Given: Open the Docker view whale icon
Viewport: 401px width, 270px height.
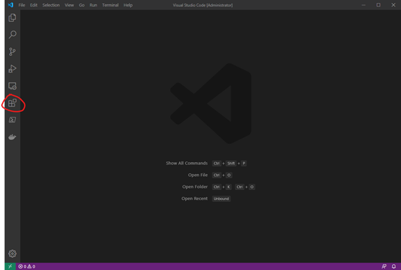Looking at the screenshot, I should (x=12, y=137).
